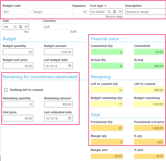Click the Remaining for commitment reestimated heading
The image size is (166, 161).
40,77
